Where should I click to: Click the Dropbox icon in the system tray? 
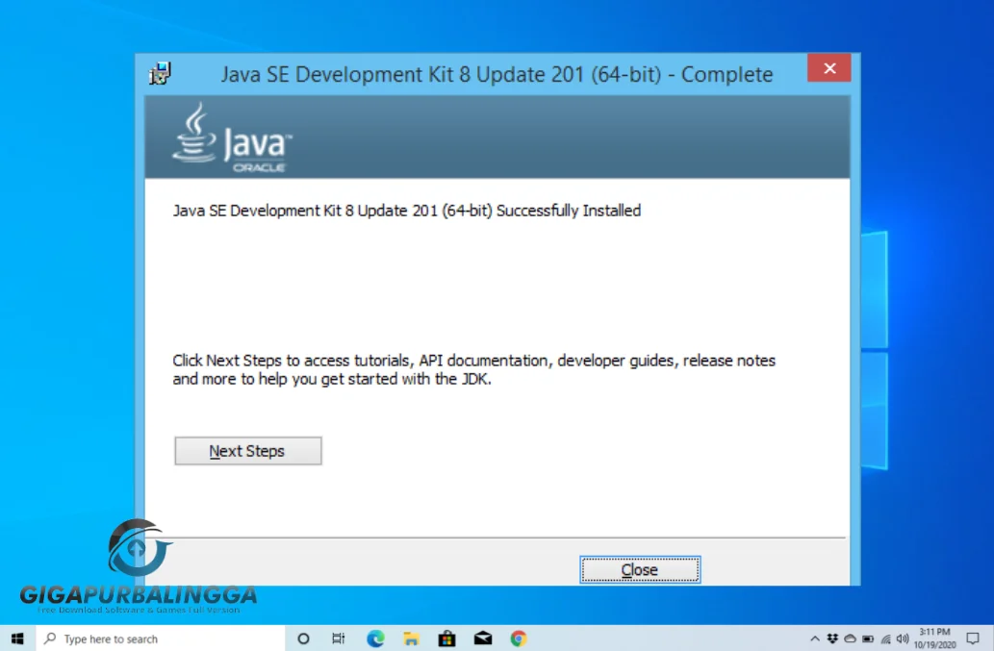(x=831, y=638)
